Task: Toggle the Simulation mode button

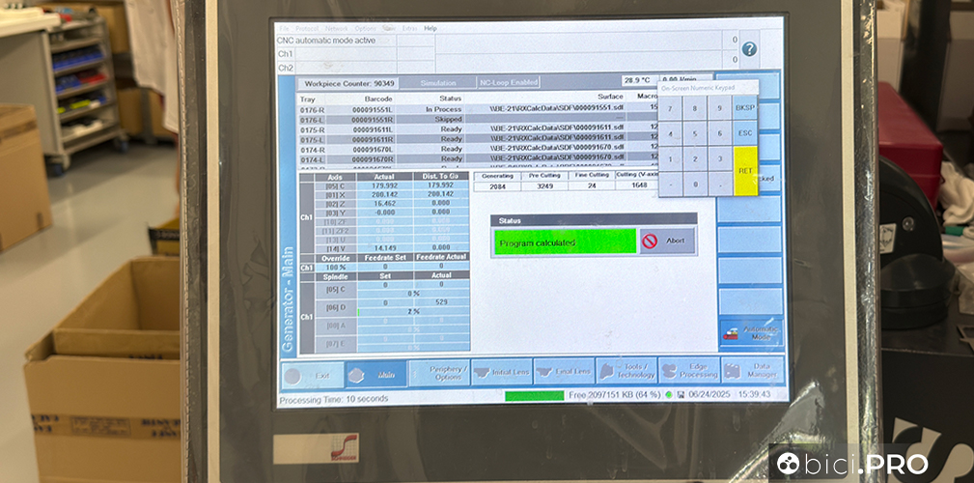Action: [437, 83]
